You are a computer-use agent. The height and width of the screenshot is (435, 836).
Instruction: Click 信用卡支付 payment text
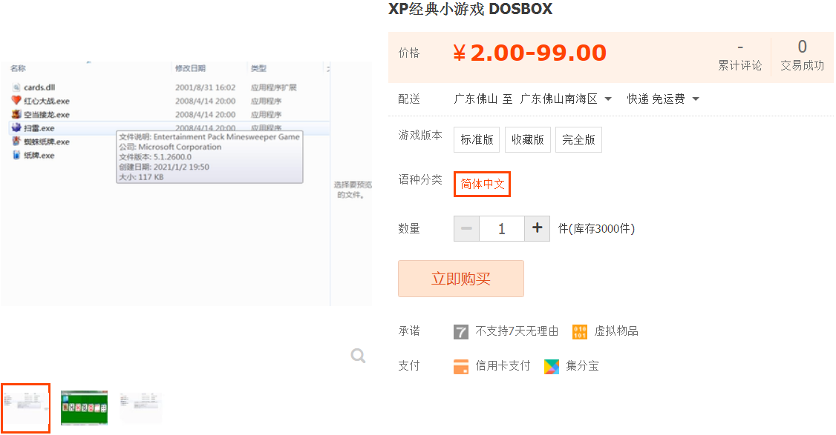click(503, 366)
